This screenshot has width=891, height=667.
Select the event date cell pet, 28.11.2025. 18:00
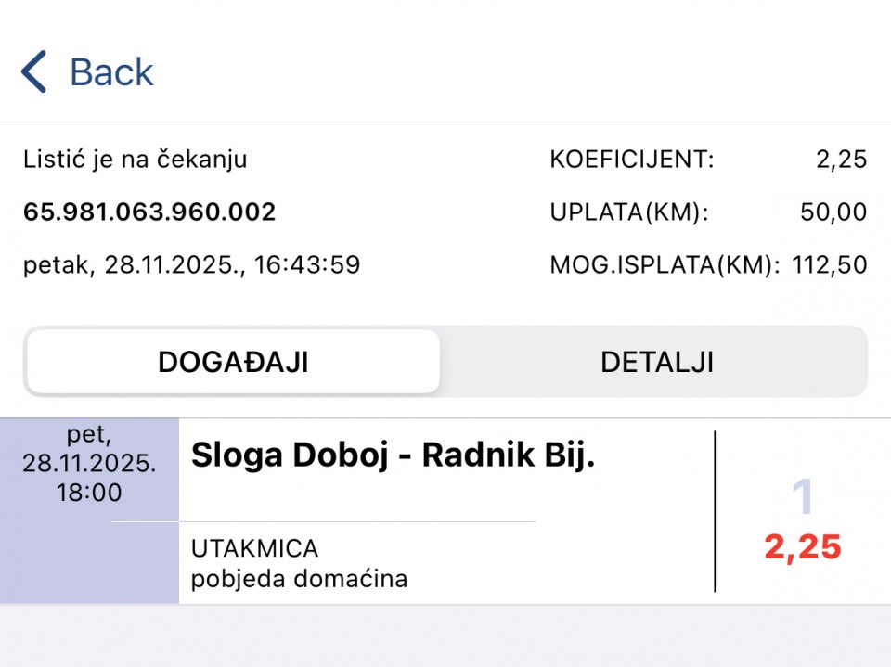89,464
